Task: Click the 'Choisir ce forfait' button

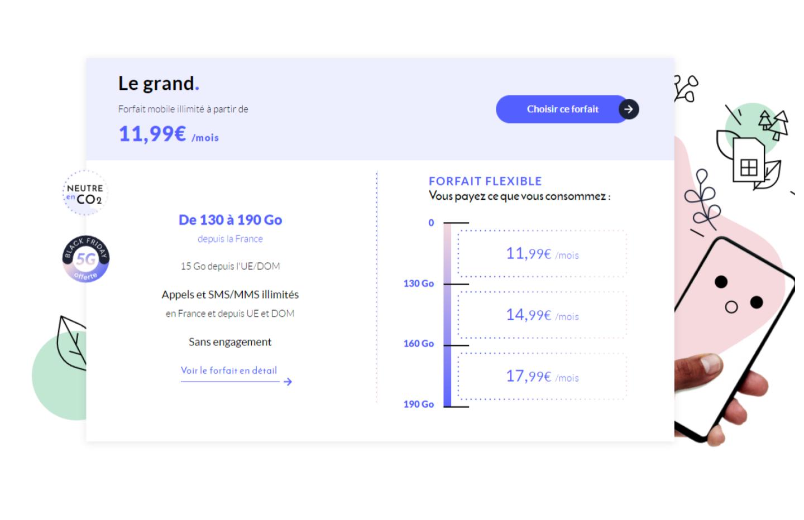Action: point(567,109)
